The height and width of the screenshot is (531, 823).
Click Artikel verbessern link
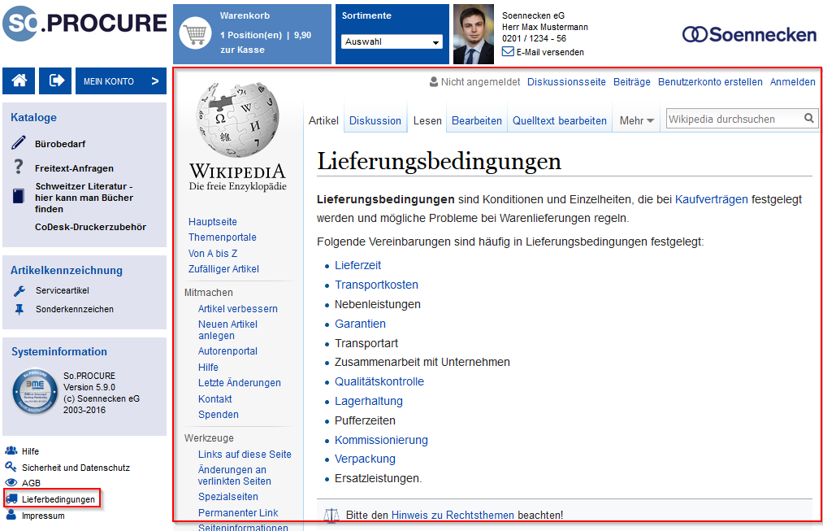(238, 309)
